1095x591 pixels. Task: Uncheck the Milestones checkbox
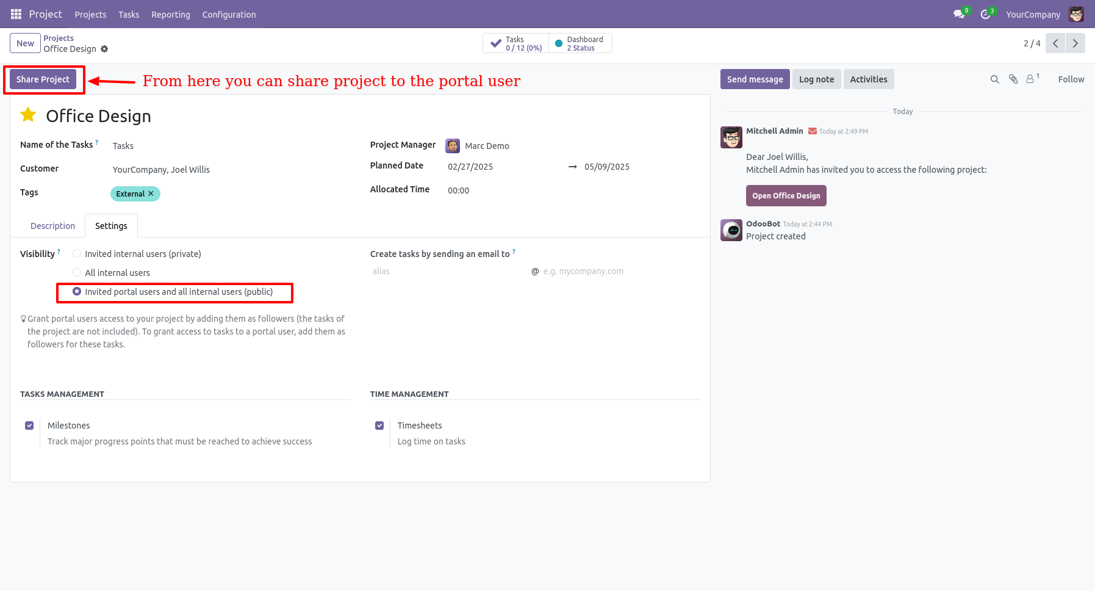29,426
